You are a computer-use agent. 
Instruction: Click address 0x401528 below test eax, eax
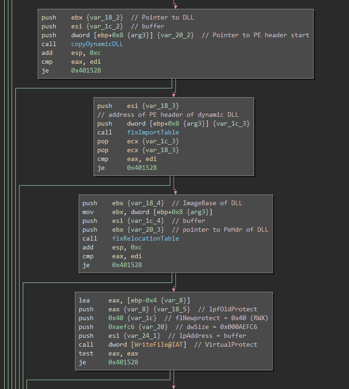point(123,362)
